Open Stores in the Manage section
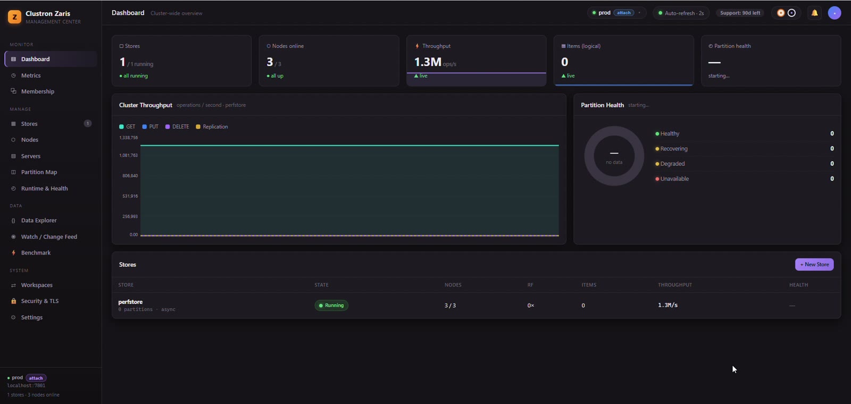Image resolution: width=851 pixels, height=404 pixels. pos(51,124)
